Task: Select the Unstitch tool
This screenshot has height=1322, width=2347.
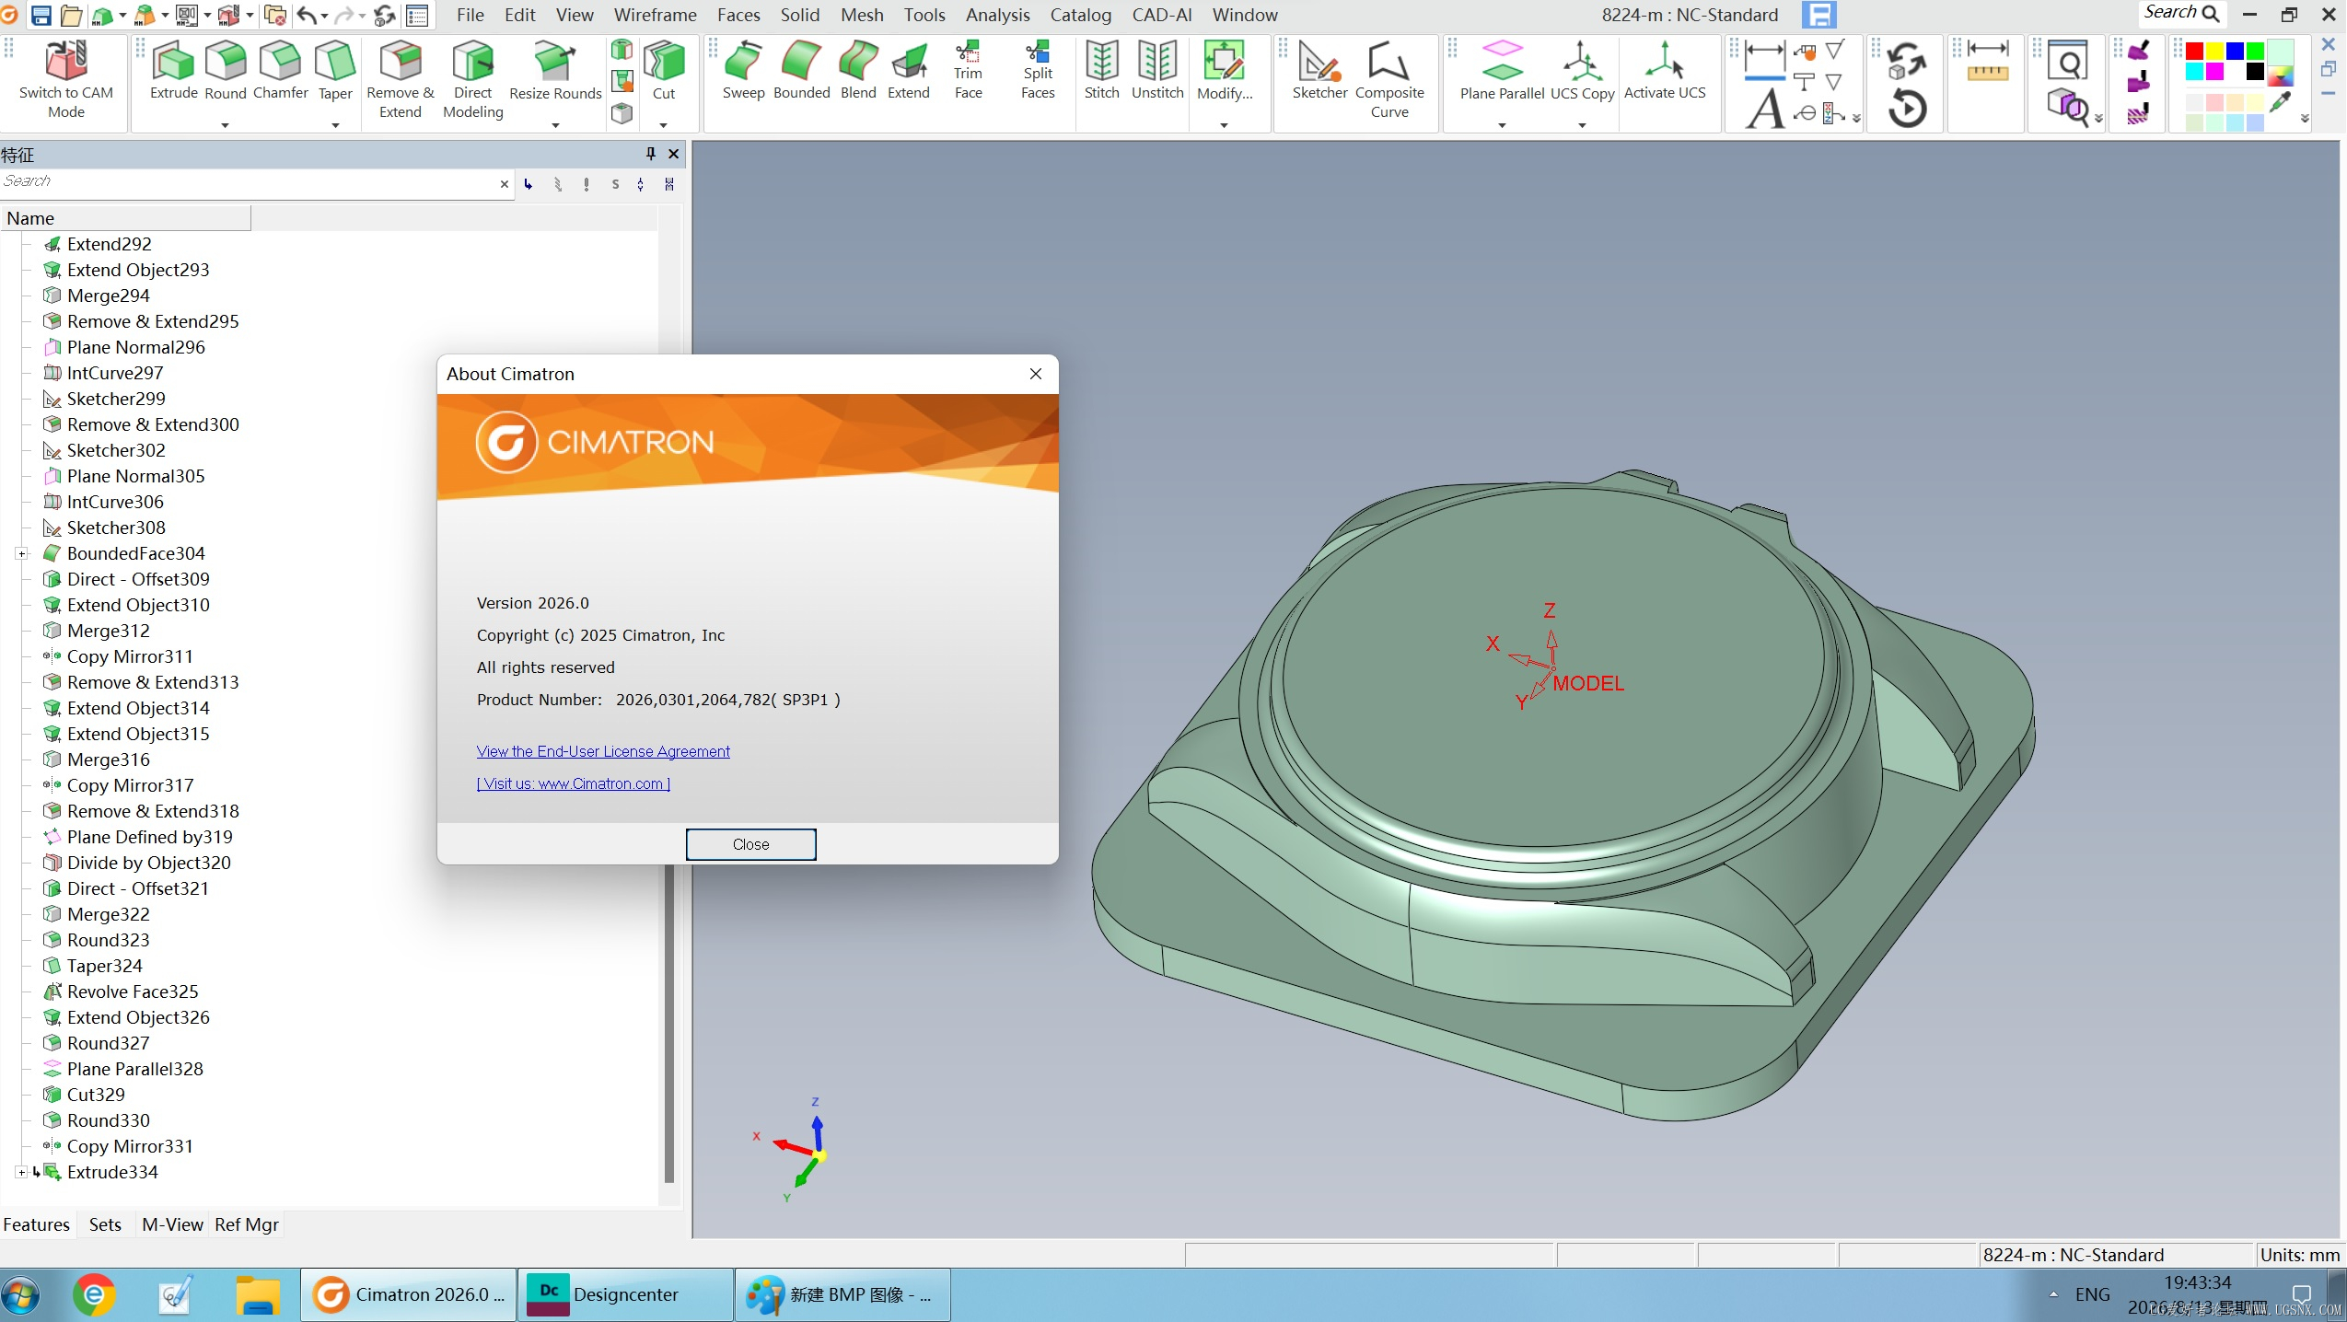Action: pyautogui.click(x=1157, y=71)
